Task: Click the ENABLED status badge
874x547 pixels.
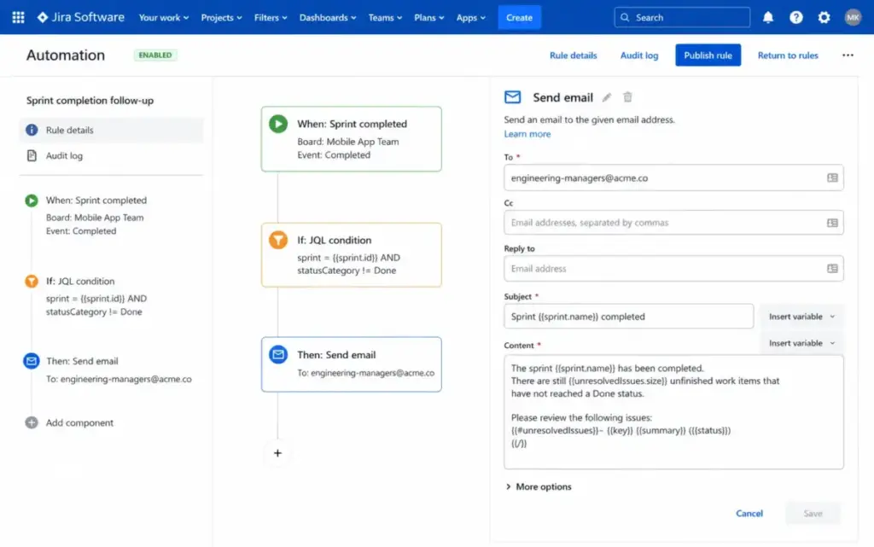Action: pos(155,55)
